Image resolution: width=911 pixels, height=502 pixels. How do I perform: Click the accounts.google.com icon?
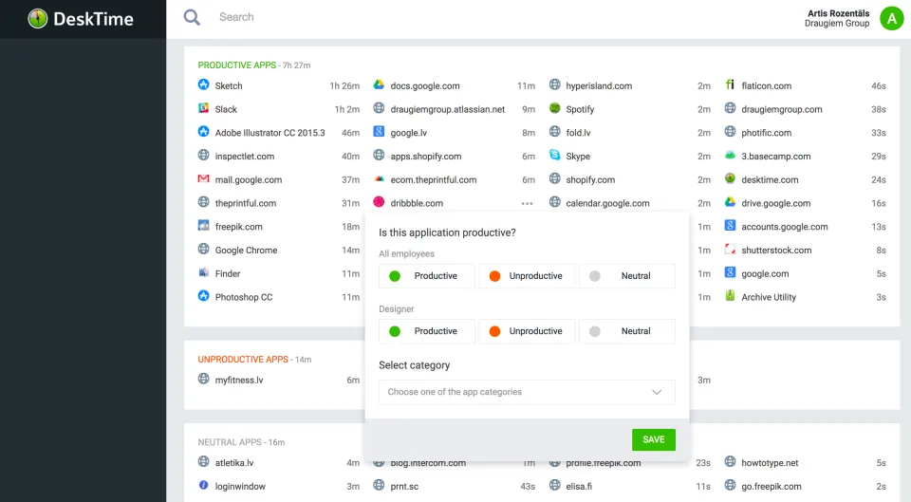pyautogui.click(x=731, y=226)
